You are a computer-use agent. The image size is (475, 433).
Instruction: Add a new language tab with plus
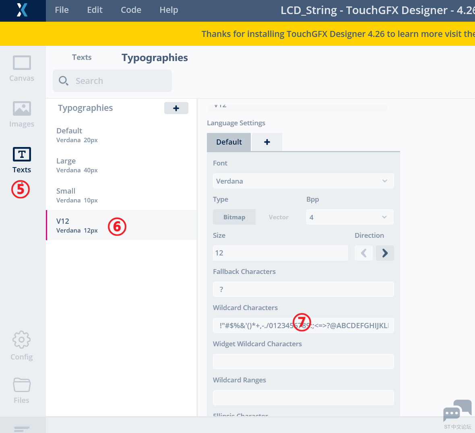(267, 142)
